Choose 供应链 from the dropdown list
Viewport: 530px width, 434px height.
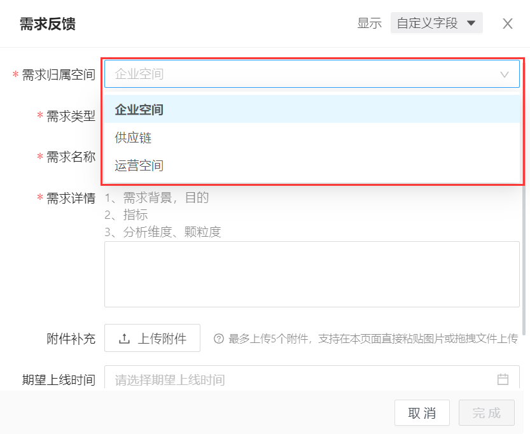pos(133,137)
